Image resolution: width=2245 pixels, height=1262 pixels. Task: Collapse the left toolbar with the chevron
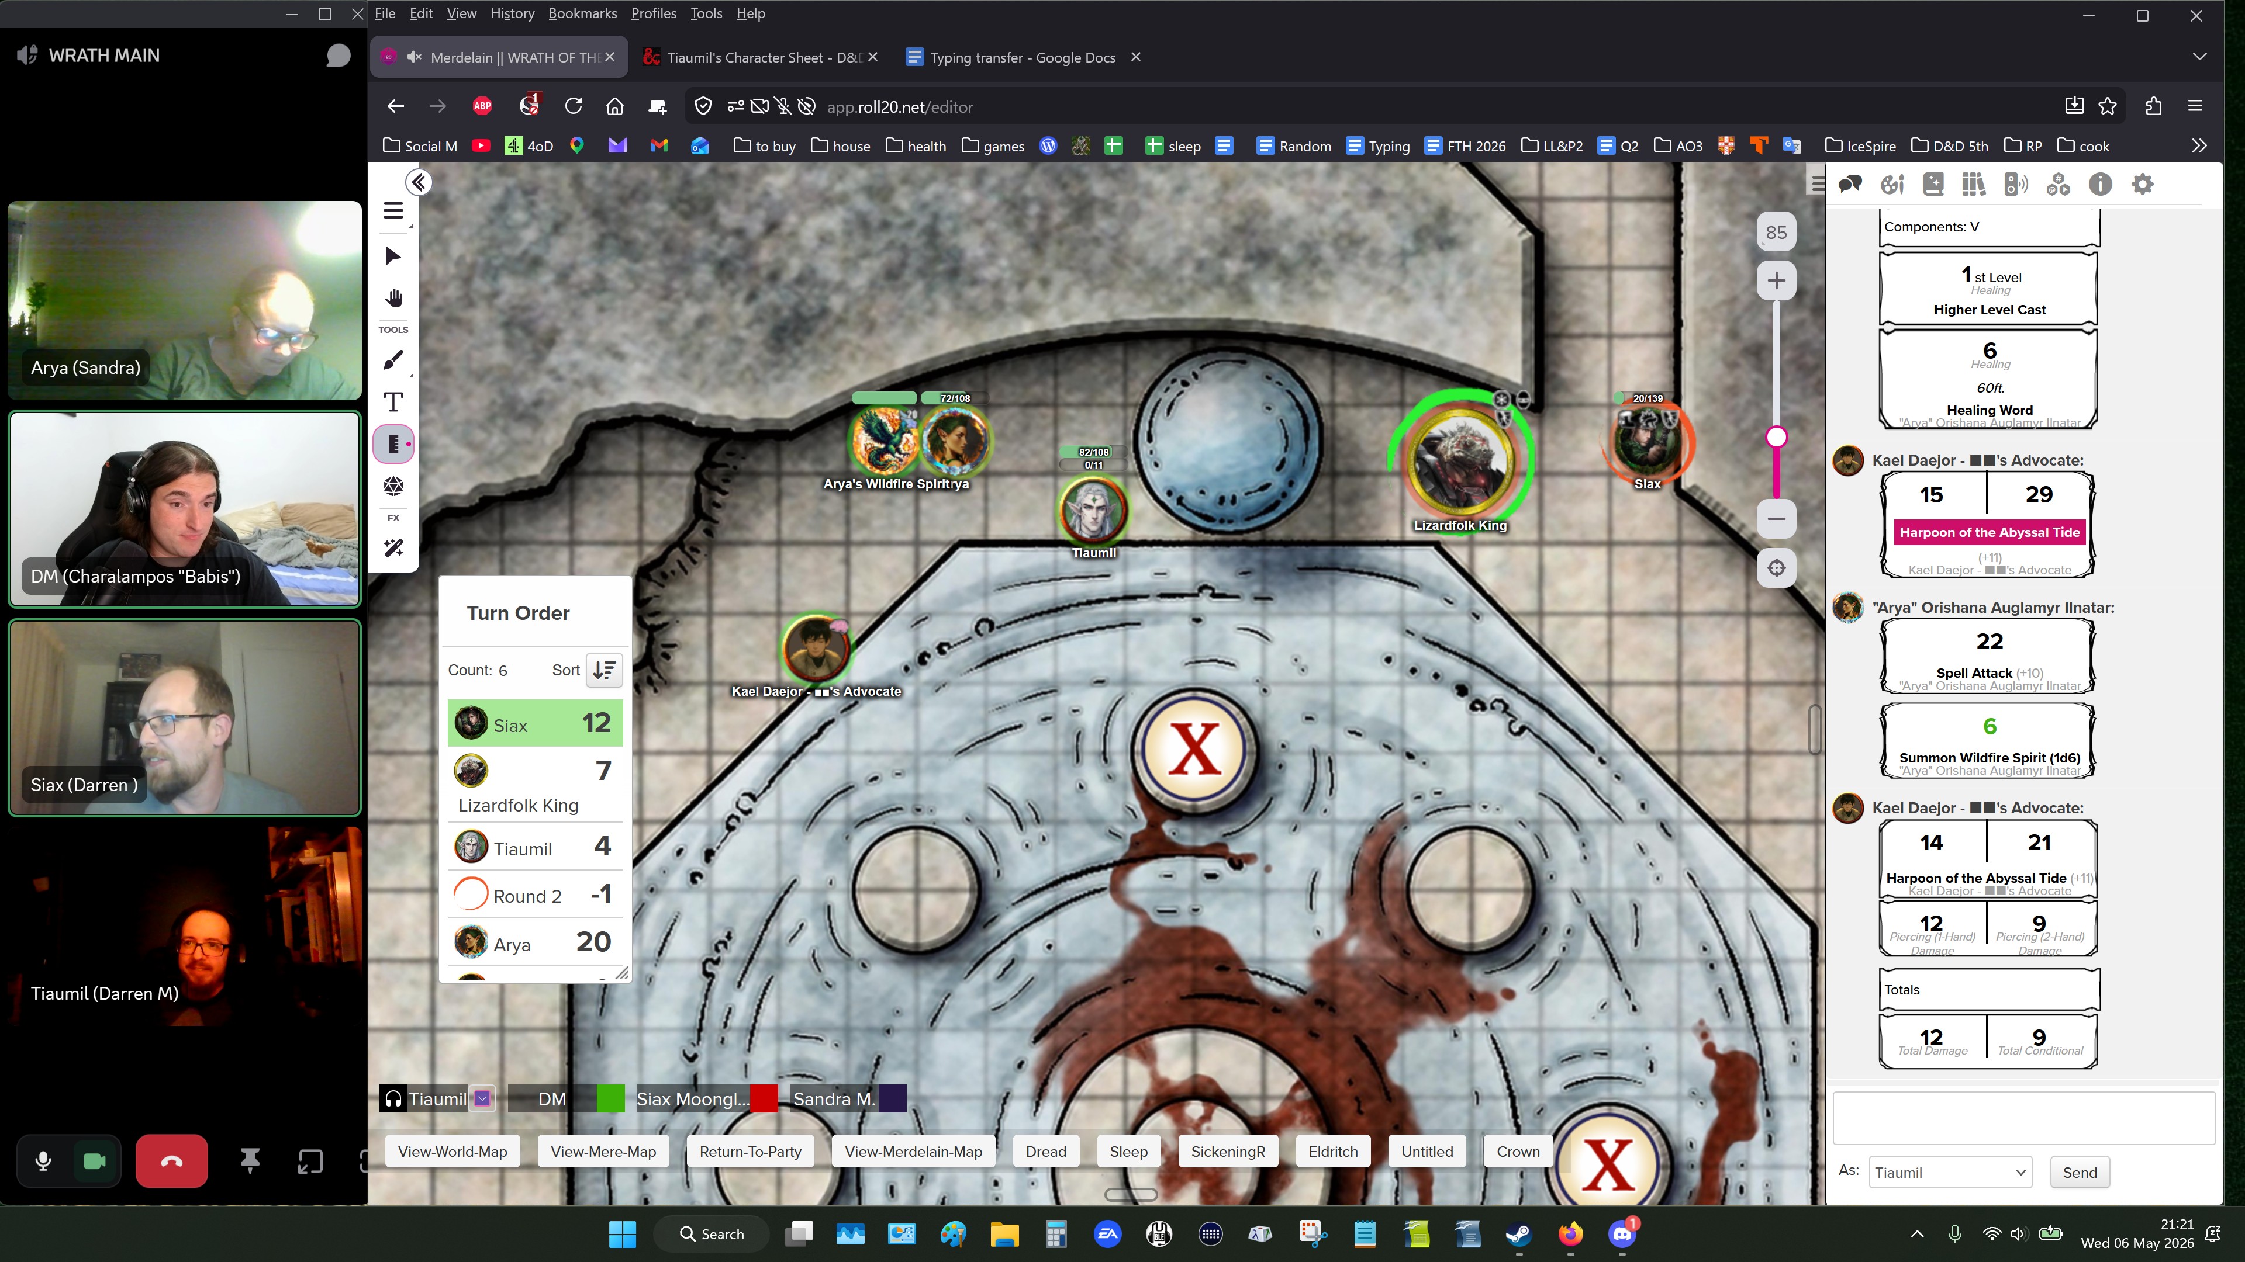(x=419, y=182)
